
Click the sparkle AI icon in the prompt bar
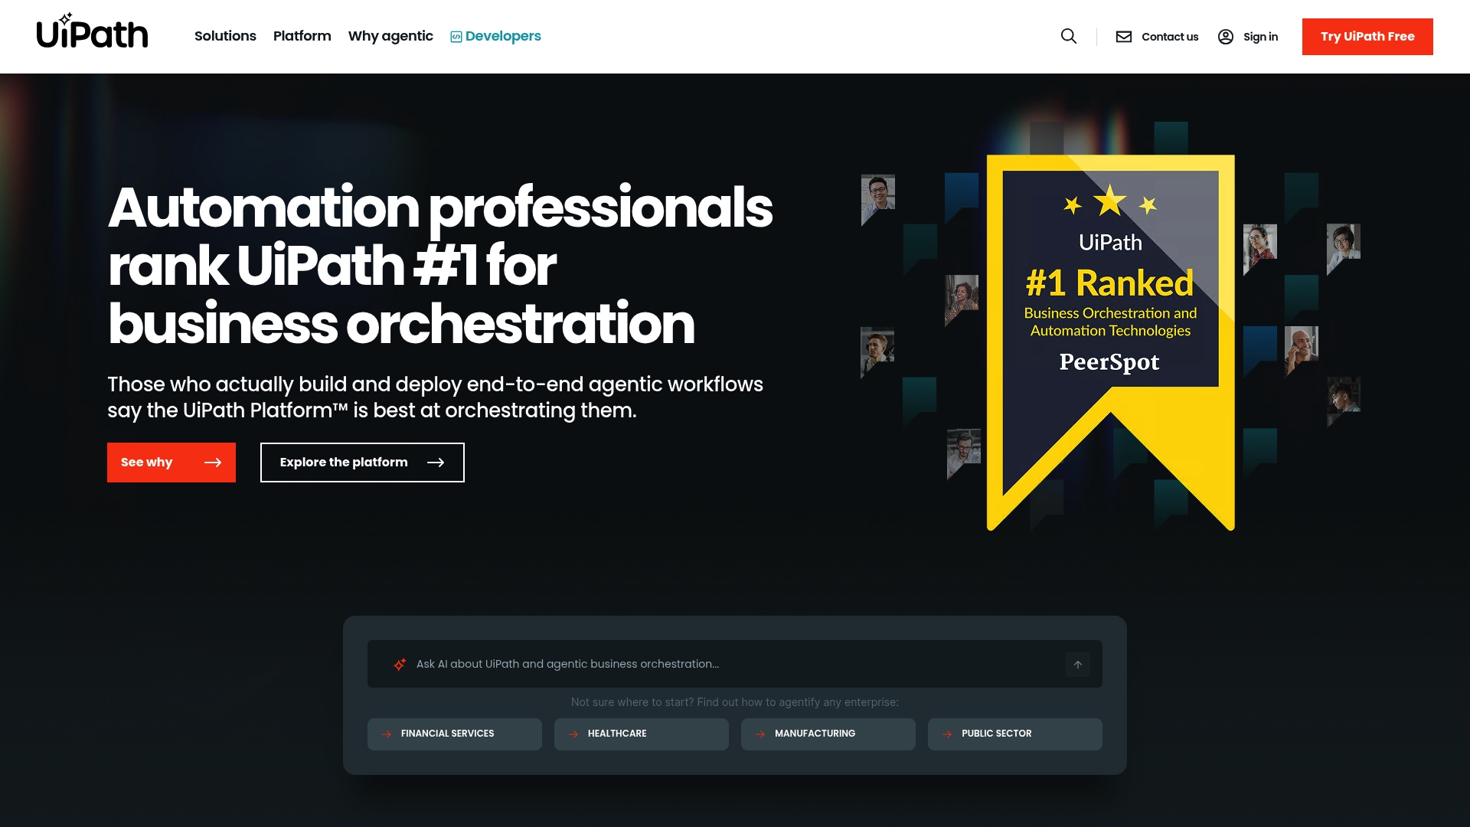pyautogui.click(x=399, y=664)
